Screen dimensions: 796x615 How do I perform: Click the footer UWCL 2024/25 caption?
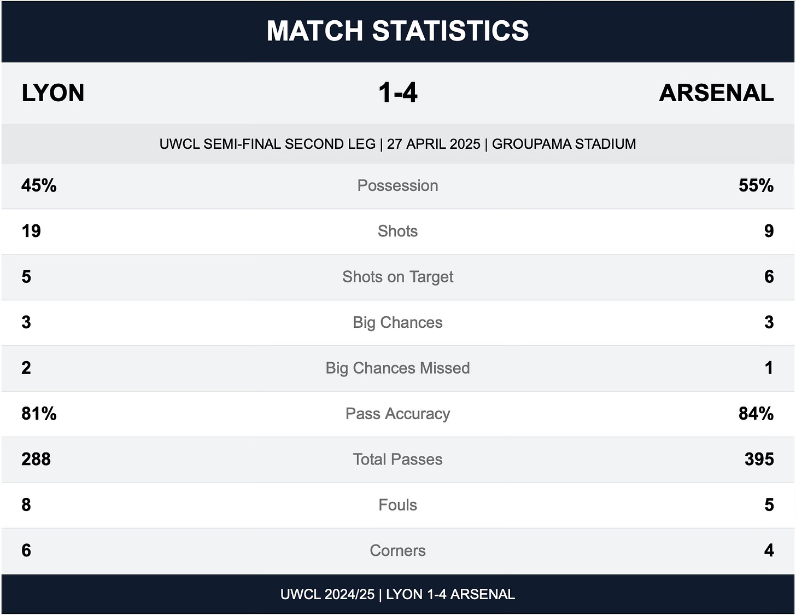397,594
